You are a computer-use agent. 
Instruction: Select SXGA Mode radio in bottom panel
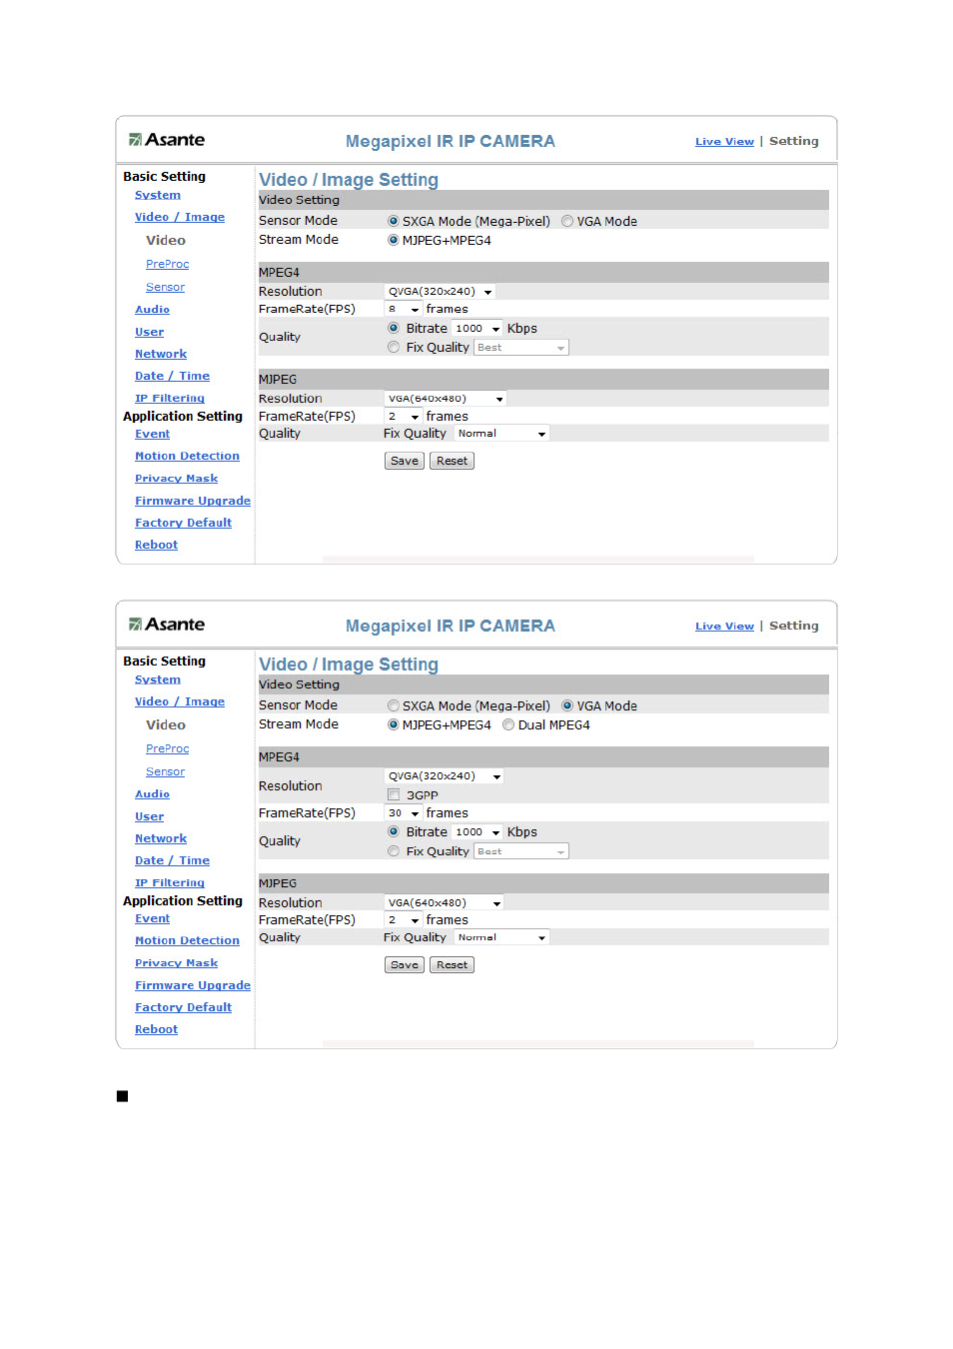[x=394, y=705]
